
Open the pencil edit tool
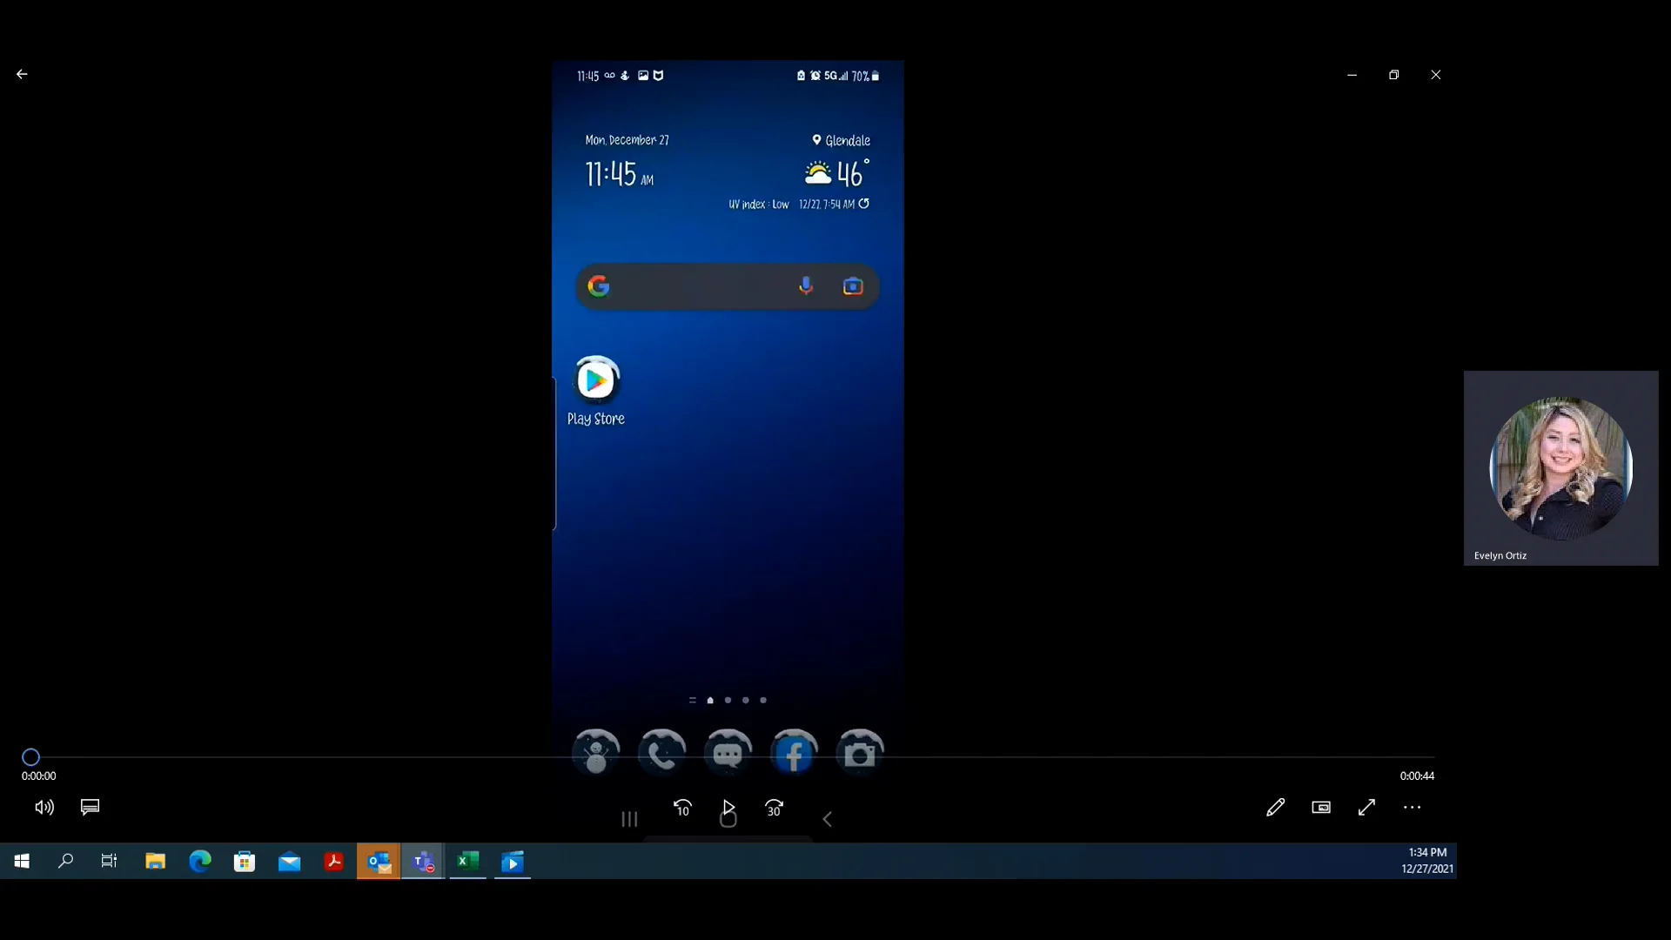(1275, 808)
